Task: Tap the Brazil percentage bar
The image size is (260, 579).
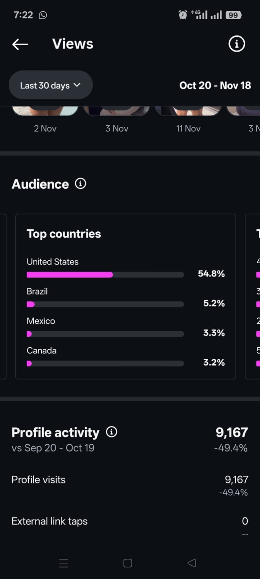Action: pos(105,305)
